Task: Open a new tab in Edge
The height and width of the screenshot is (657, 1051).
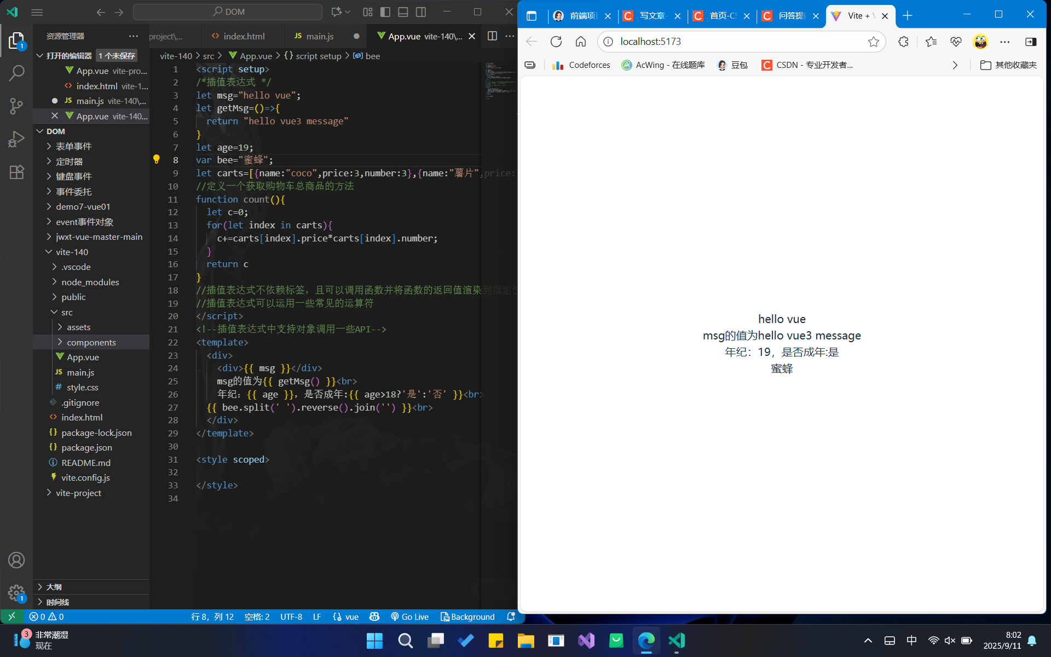Action: coord(908,16)
